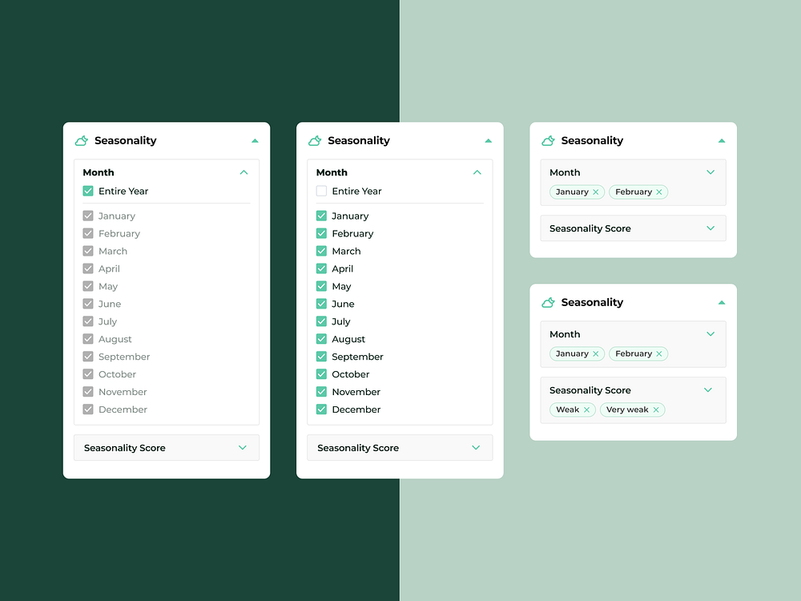This screenshot has height=601, width=801.
Task: Check the unchecked Entire Year checkbox
Action: point(321,192)
